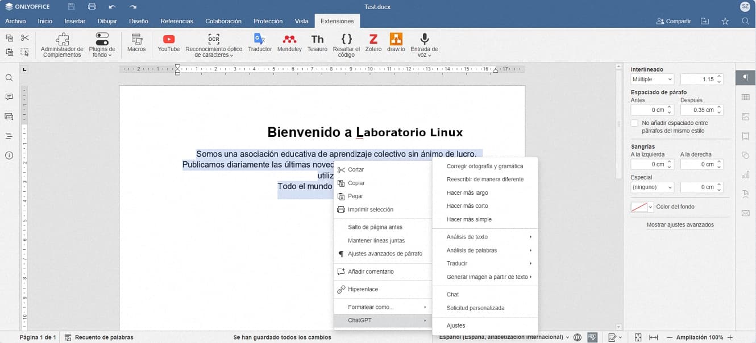
Task: Switch to the Insertar tab
Action: point(74,21)
